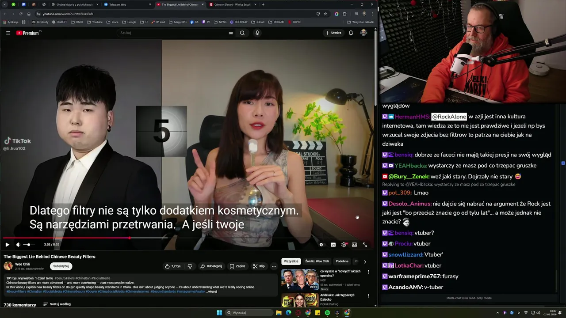Click the browser home button
Viewport: 566px width, 318px height.
click(x=29, y=14)
